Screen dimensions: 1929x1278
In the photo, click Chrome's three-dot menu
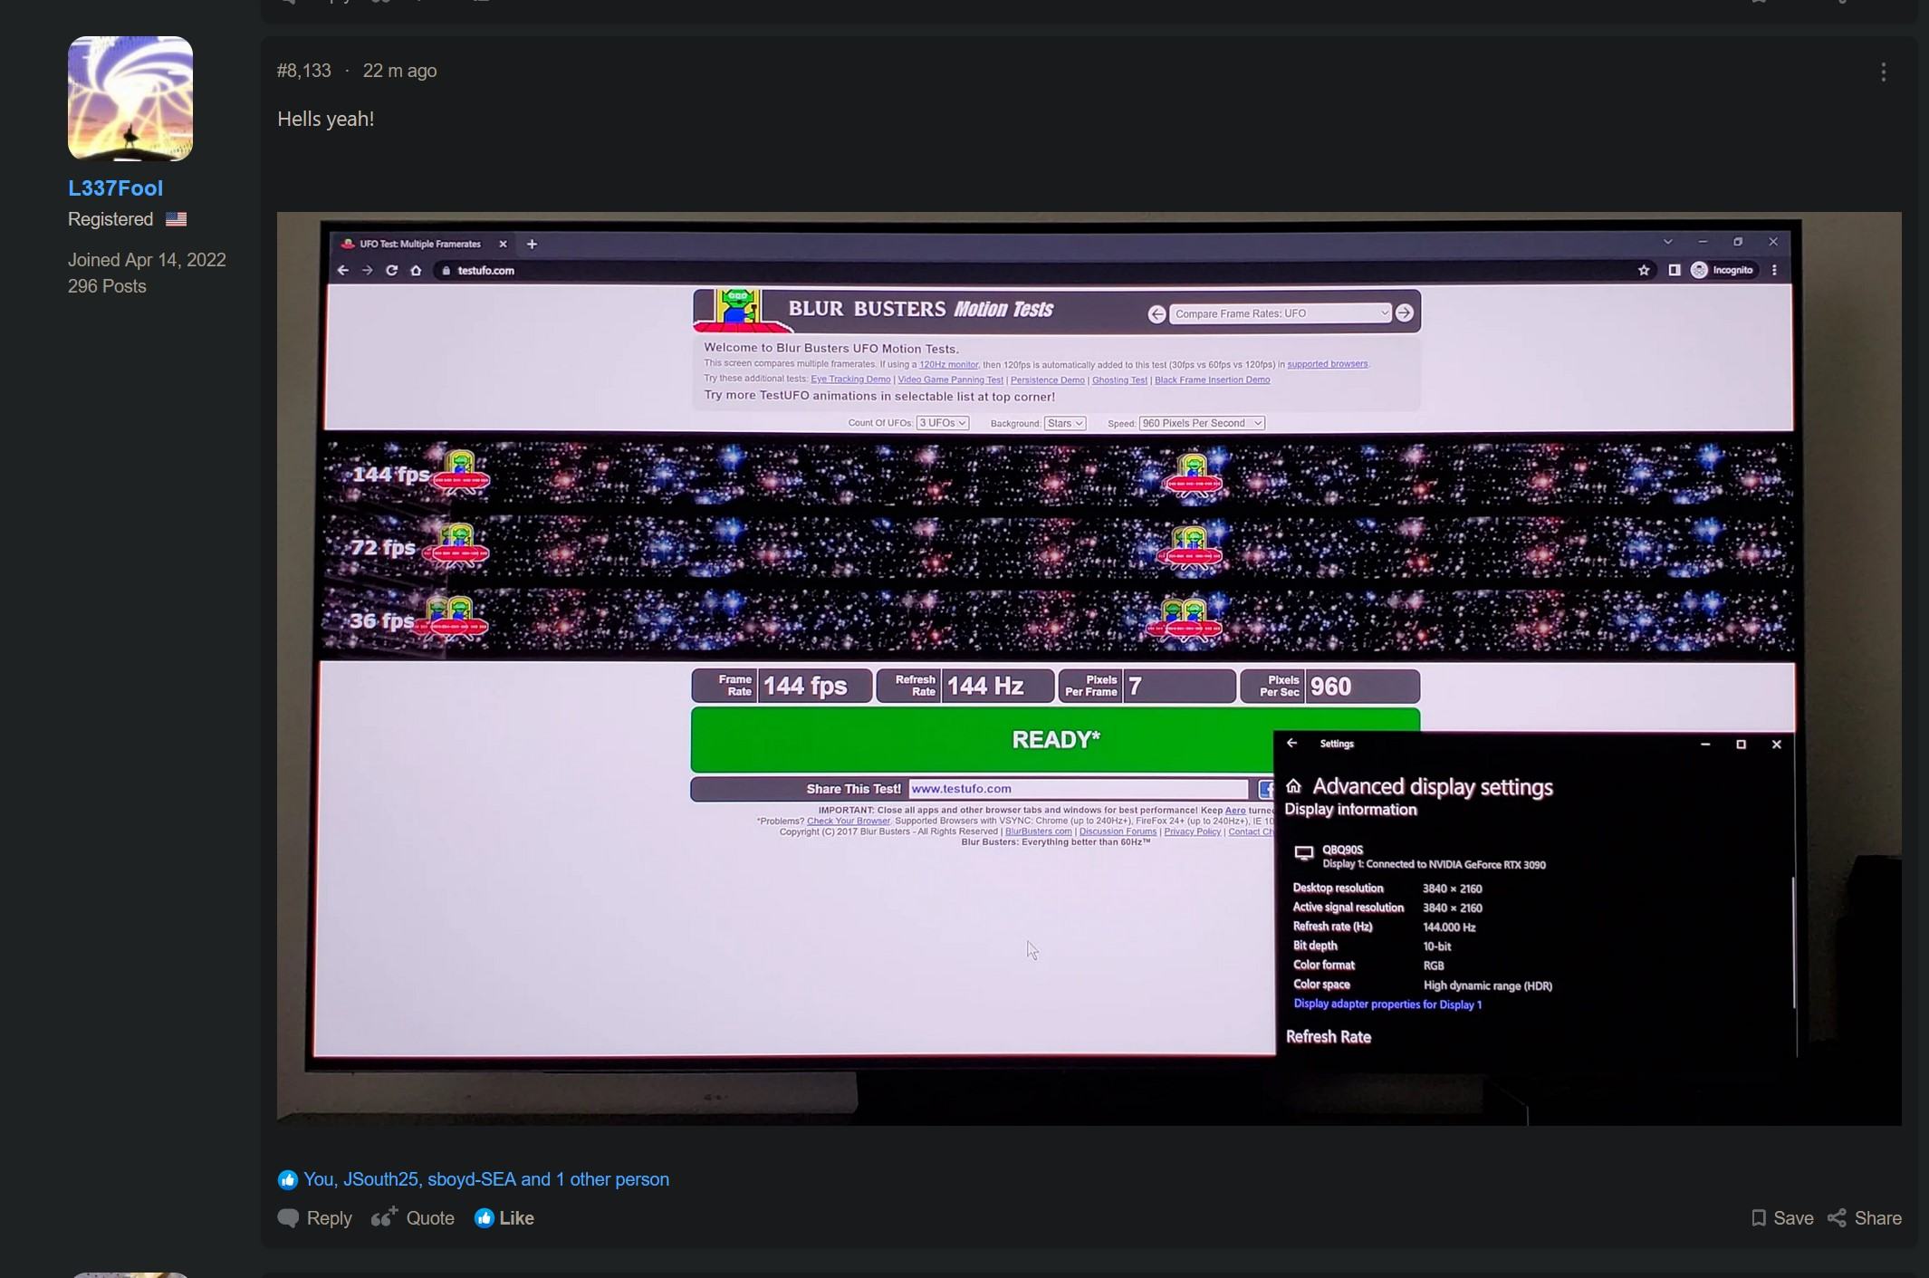pyautogui.click(x=1774, y=270)
